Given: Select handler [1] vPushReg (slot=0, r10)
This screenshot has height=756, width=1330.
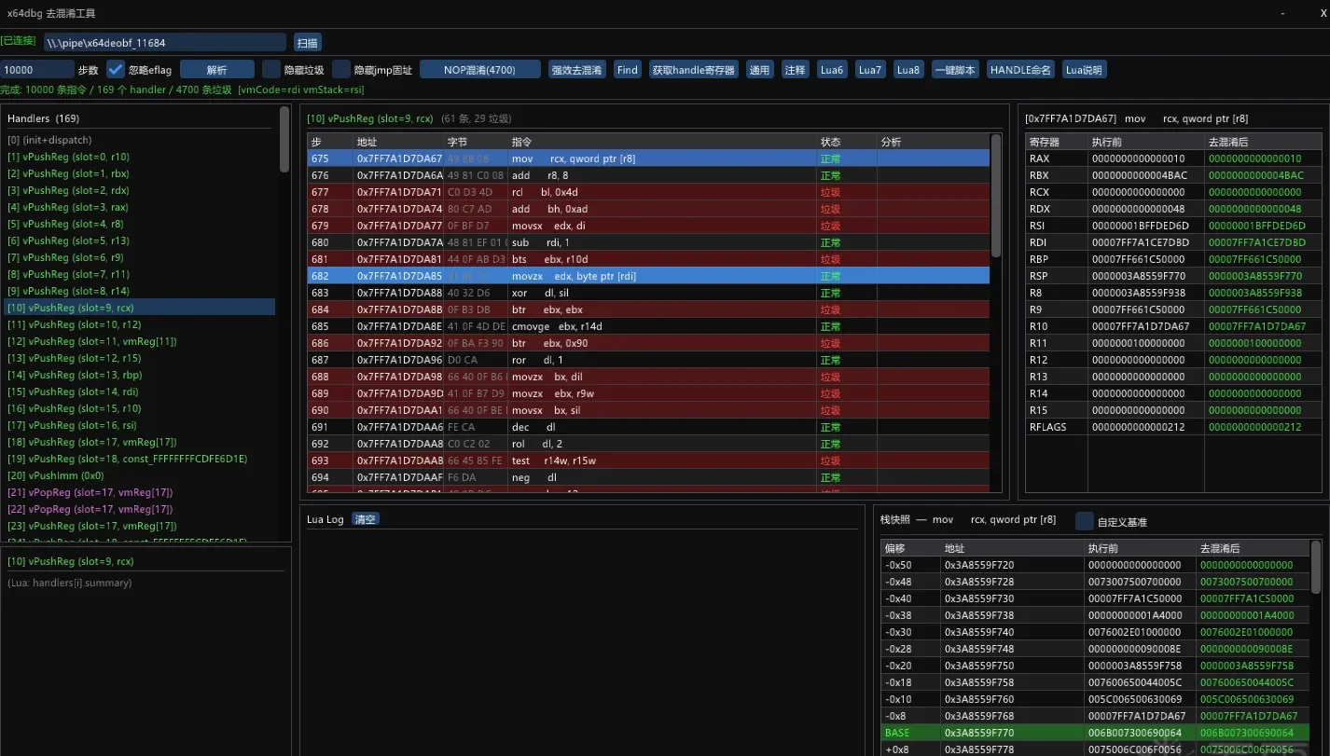Looking at the screenshot, I should (140, 157).
